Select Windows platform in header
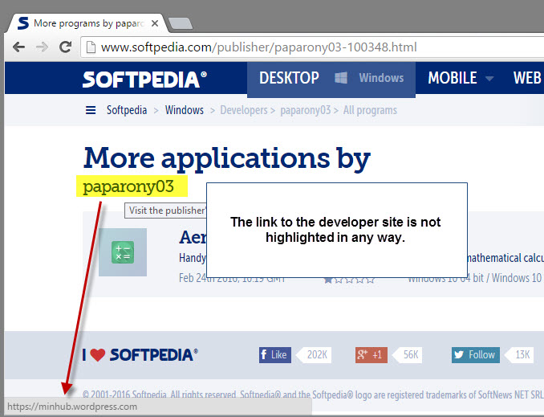 click(381, 78)
